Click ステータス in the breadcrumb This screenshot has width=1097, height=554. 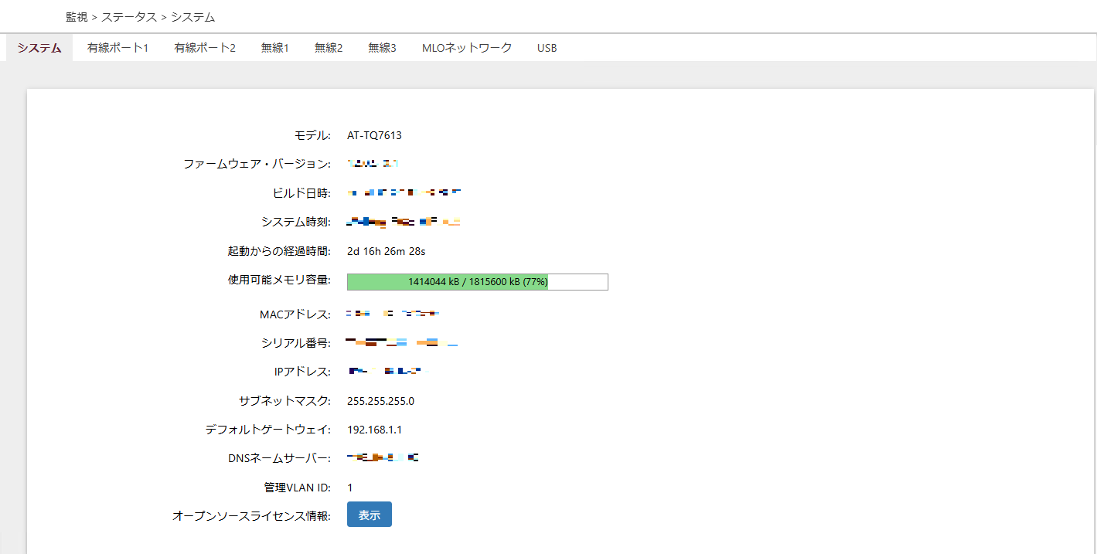[129, 16]
